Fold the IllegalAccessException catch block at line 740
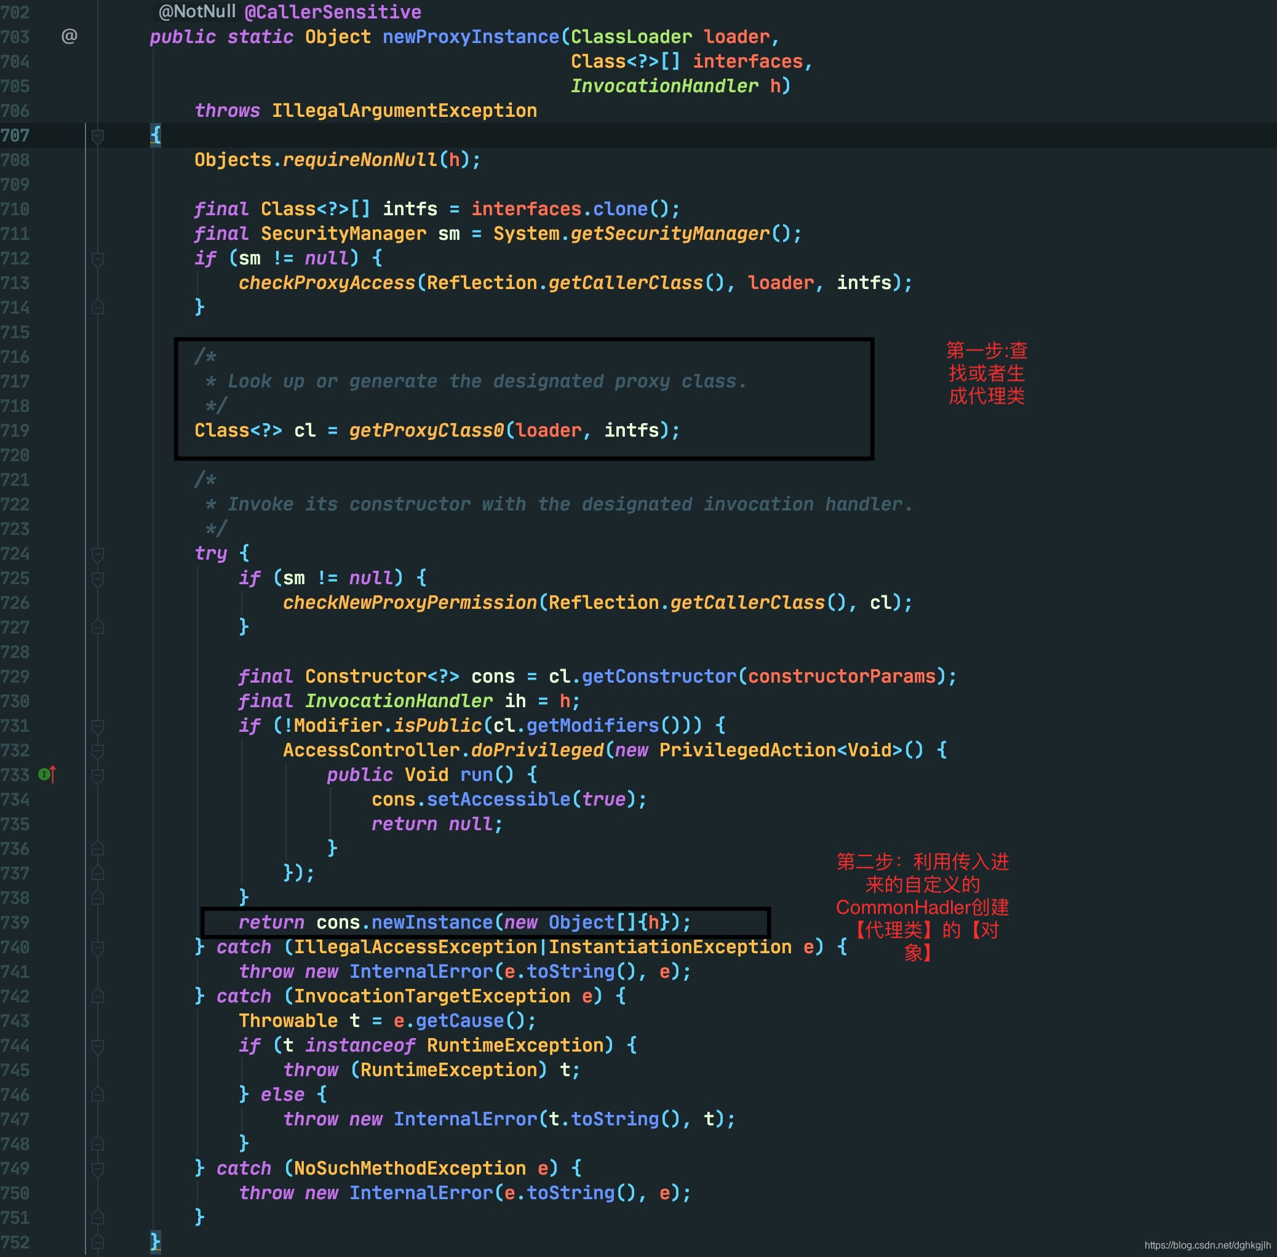1277x1257 pixels. (x=98, y=948)
